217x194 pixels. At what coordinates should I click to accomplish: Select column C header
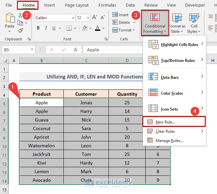pos(86,61)
